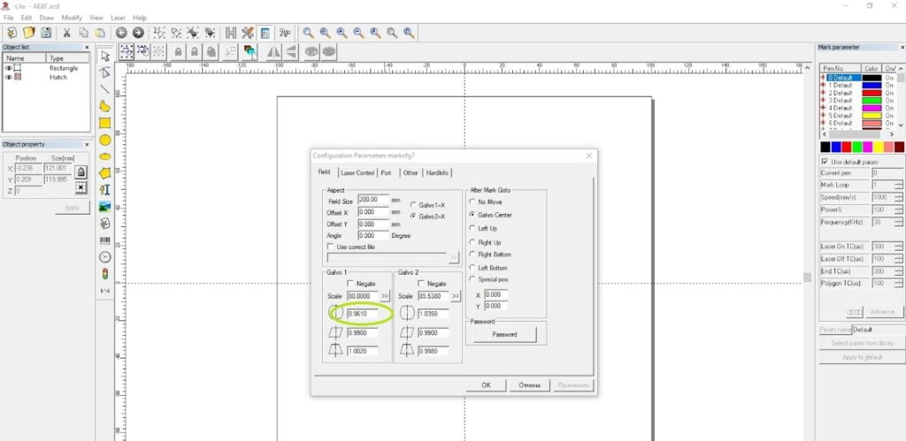Pick the yellow swatch in the pen palette
Viewport: 906px width, 441px height.
[879, 148]
